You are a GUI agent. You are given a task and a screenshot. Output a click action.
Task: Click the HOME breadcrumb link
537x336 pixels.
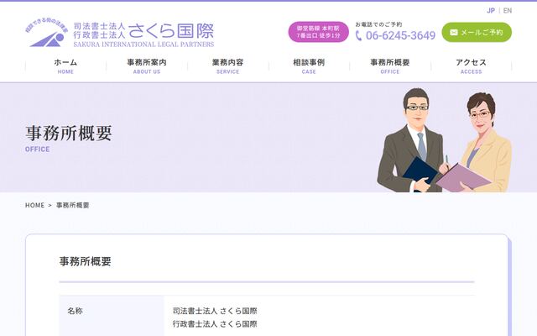tap(35, 205)
